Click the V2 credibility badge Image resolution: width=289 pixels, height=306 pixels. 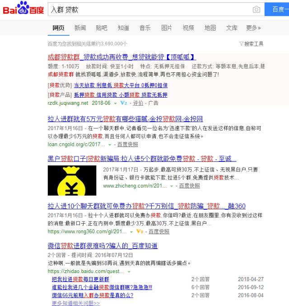pyautogui.click(x=124, y=103)
